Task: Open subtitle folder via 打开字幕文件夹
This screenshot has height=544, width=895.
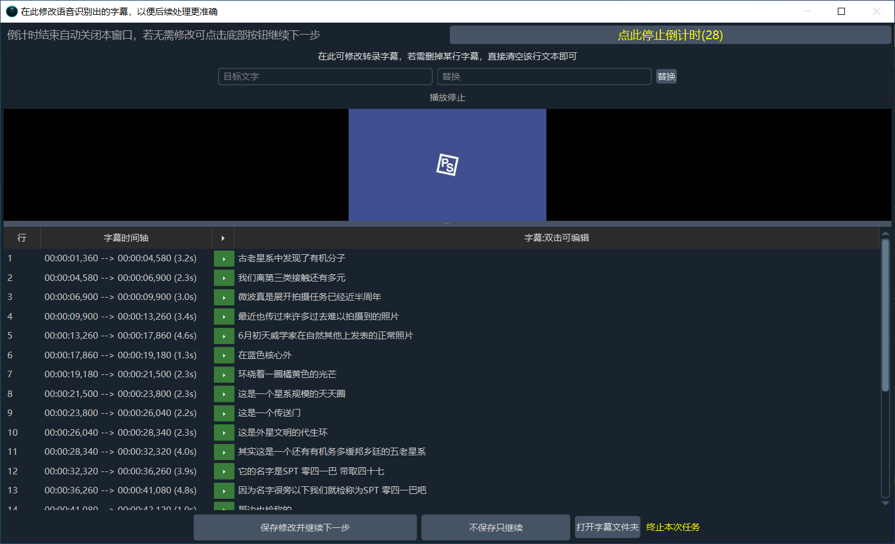Action: [x=607, y=527]
